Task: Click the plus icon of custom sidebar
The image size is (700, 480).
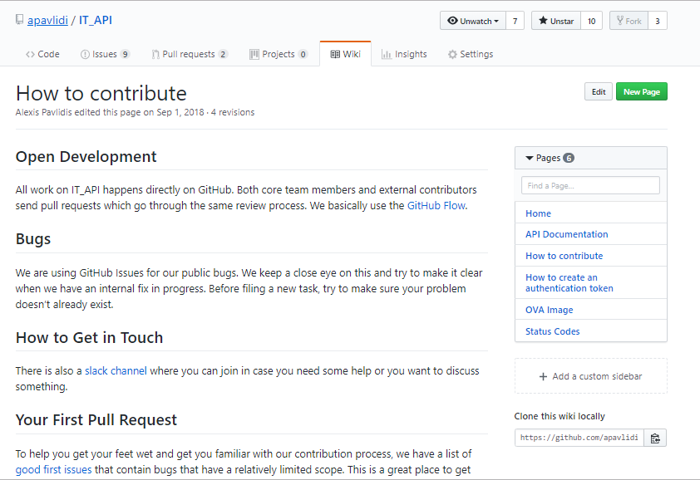Action: point(543,376)
